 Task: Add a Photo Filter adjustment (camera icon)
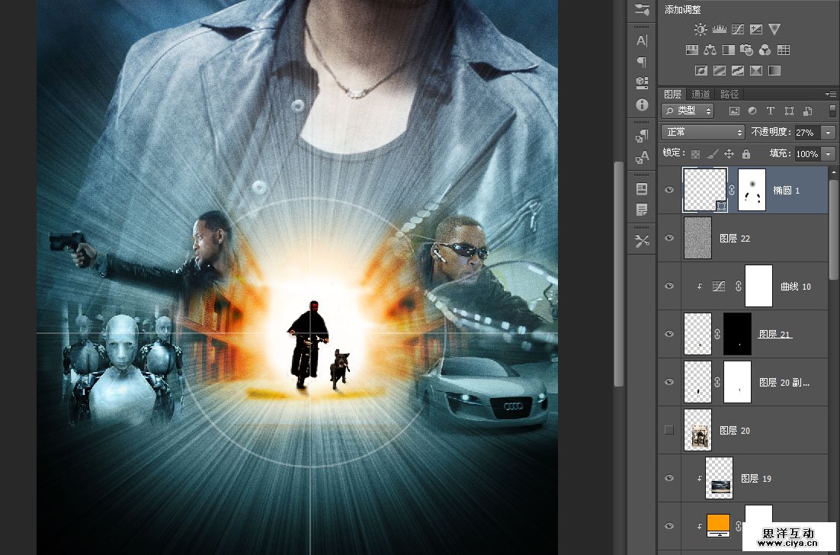coord(747,50)
